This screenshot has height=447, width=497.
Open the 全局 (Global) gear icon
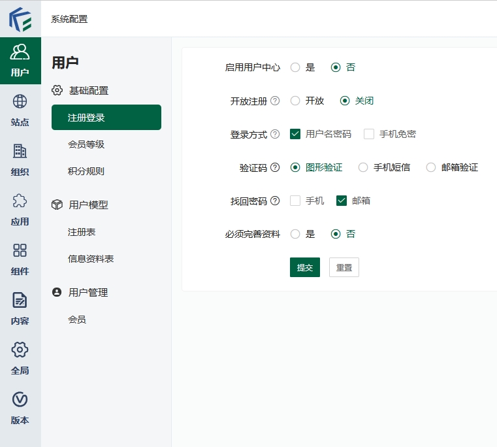[20, 350]
